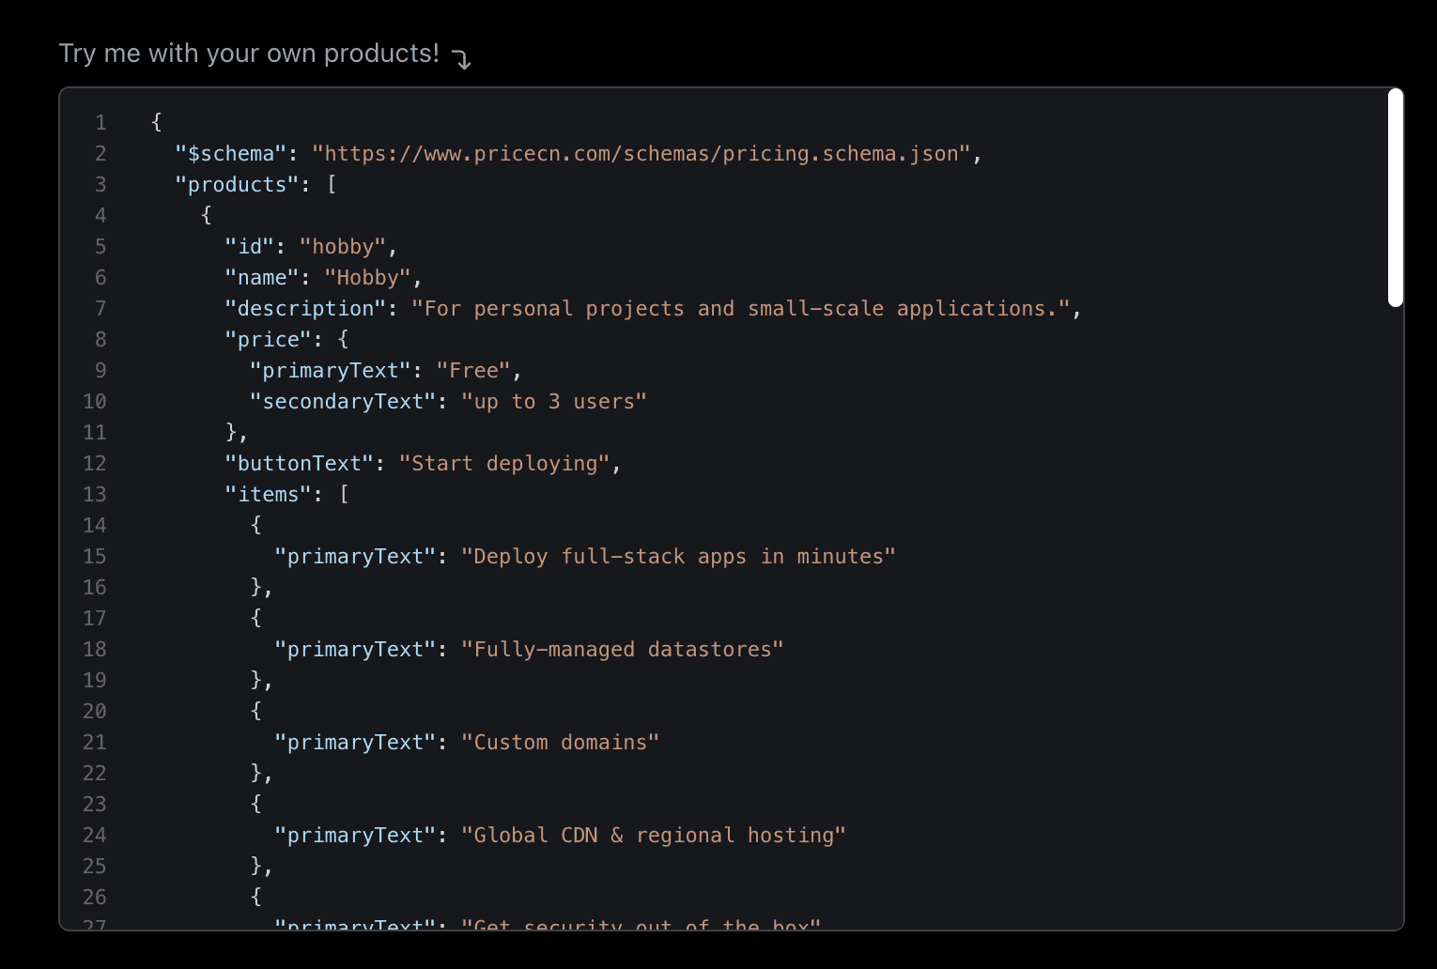This screenshot has width=1437, height=969.
Task: Click the "Fully-managed datastores" string
Action: 622,650
